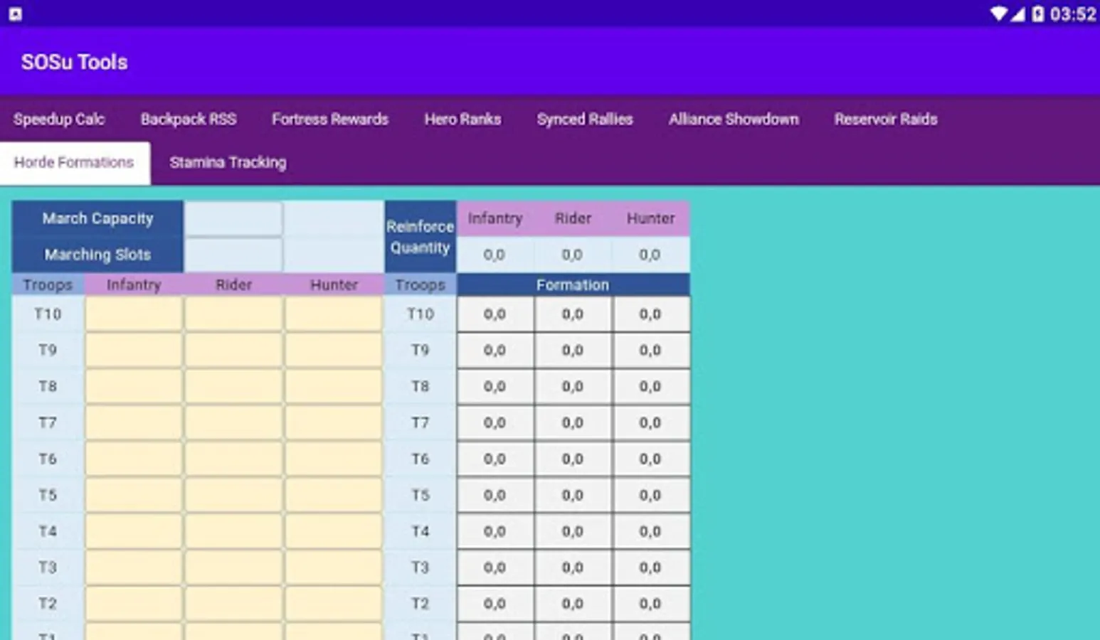Switch to Reservoir Raids tab

pyautogui.click(x=886, y=119)
